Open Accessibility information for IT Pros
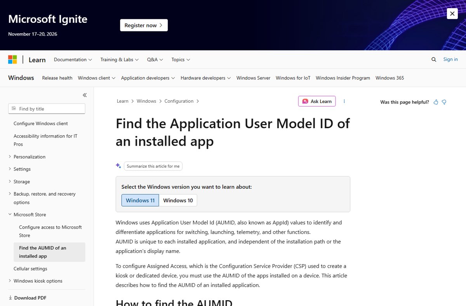Screen dimensions: 466x306 pyautogui.click(x=45, y=140)
